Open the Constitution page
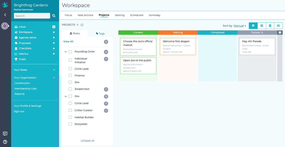 (x=22, y=83)
